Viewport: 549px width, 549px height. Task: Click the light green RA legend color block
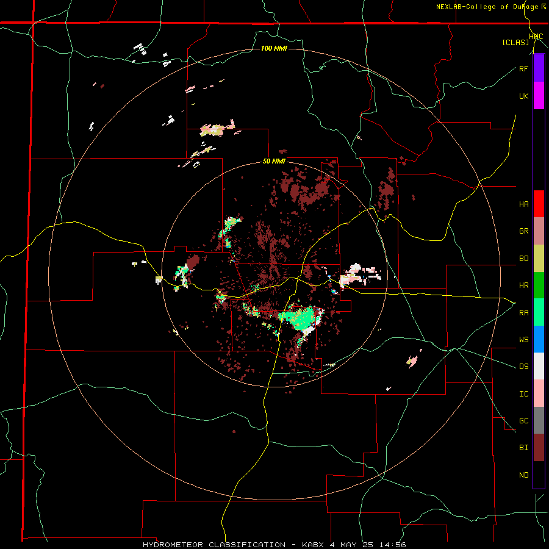539,312
